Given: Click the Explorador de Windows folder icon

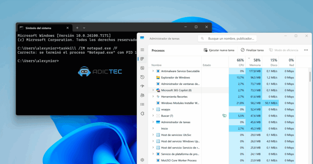Looking at the screenshot, I should [x=158, y=77].
